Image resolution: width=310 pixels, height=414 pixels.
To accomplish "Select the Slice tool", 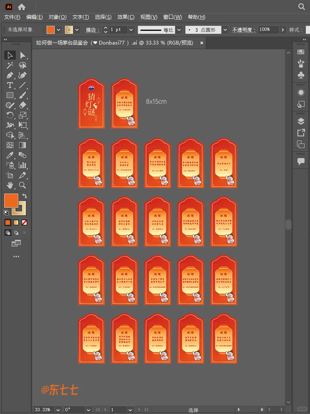I will pos(23,175).
